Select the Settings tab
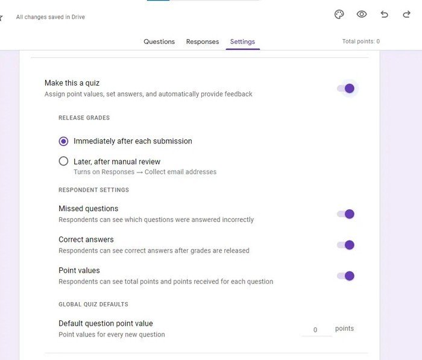The image size is (422, 360). point(242,42)
